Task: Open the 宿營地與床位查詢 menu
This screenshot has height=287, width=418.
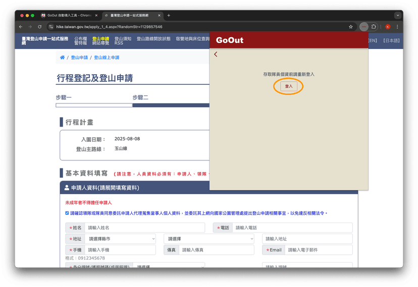Action: coord(192,39)
